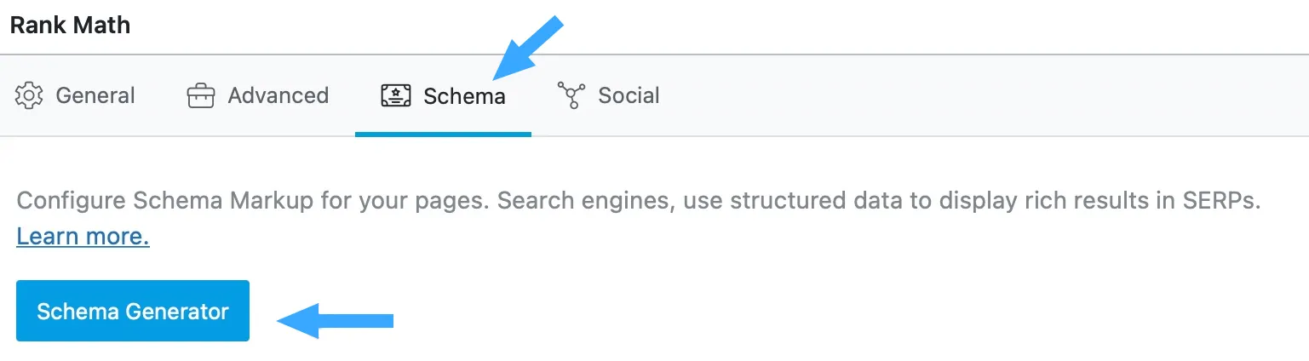
Task: Launch the Schema Generator button
Action: coord(133,311)
